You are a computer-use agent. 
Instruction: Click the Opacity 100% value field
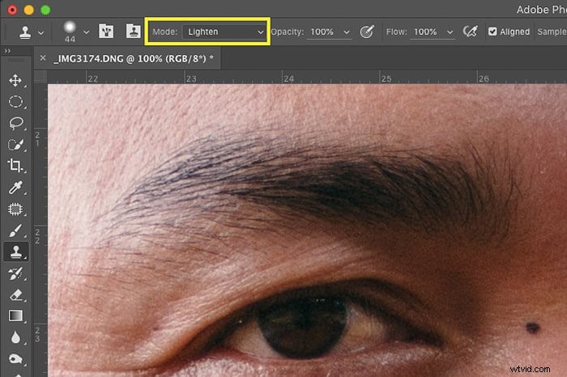click(322, 32)
